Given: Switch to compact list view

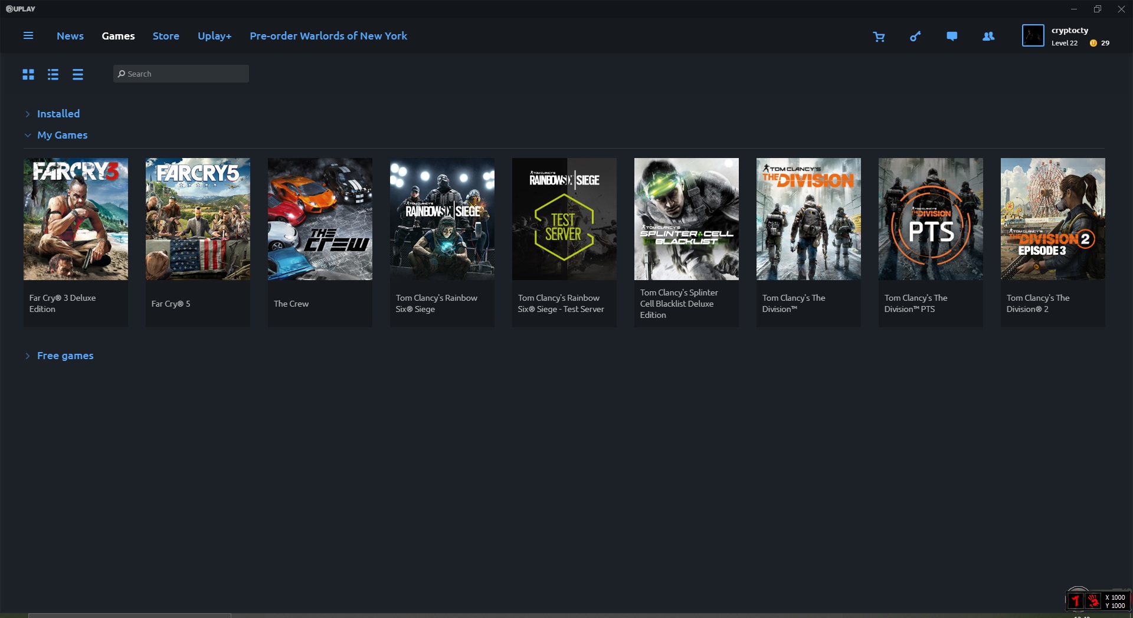Looking at the screenshot, I should click(78, 74).
